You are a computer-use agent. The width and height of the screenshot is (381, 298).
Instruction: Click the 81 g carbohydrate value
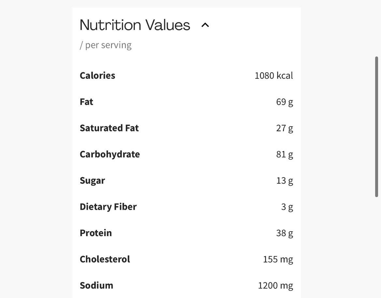(284, 154)
